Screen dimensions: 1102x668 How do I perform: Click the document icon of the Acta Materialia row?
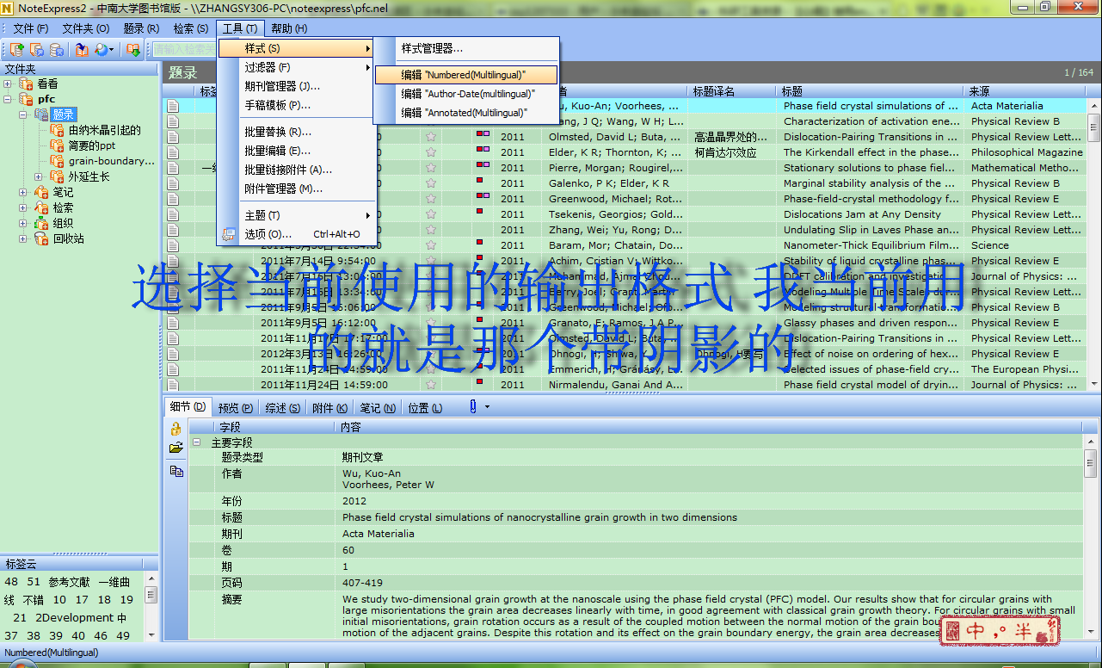pyautogui.click(x=173, y=106)
